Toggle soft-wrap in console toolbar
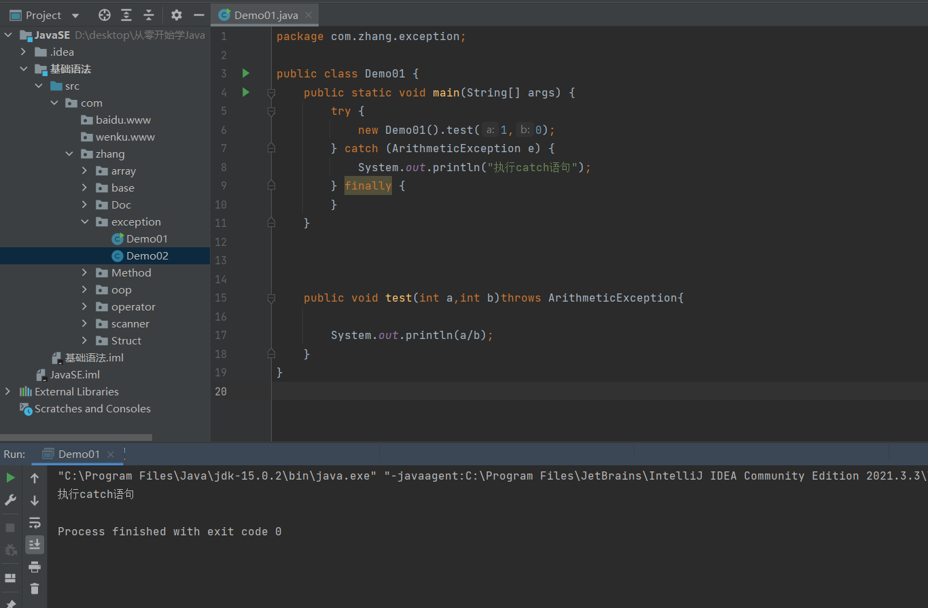 click(x=35, y=522)
